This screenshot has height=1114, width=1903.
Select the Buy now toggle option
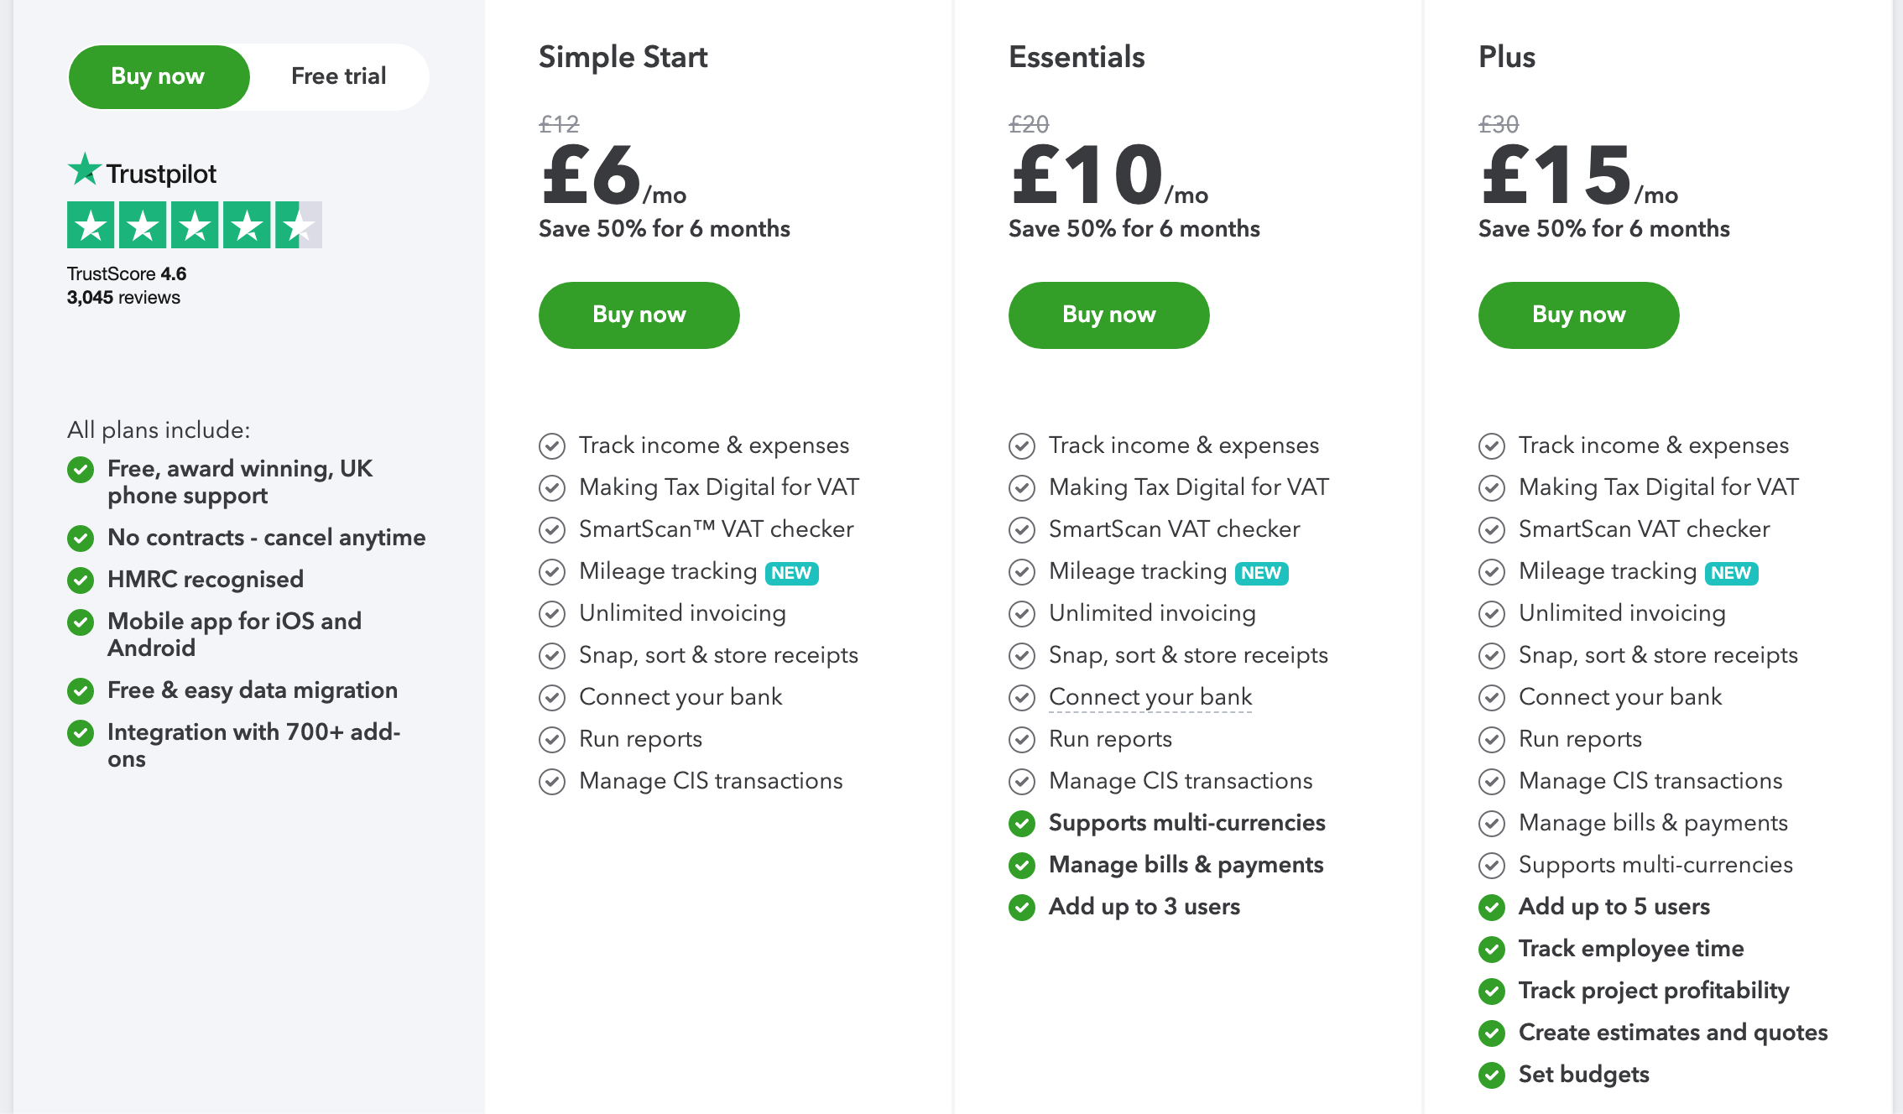coord(159,76)
